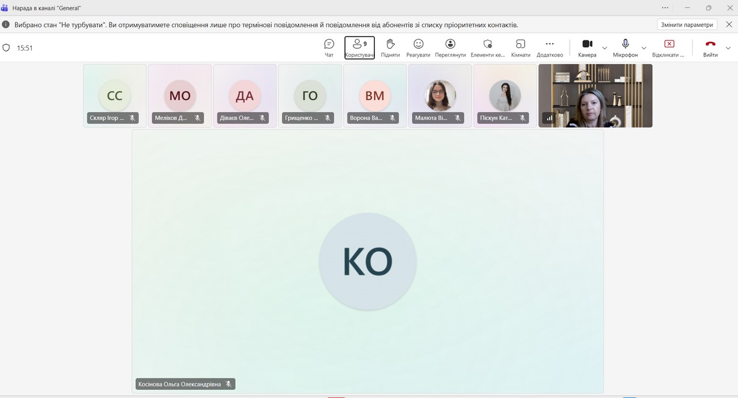Open the Додатково more actions menu

(x=549, y=48)
